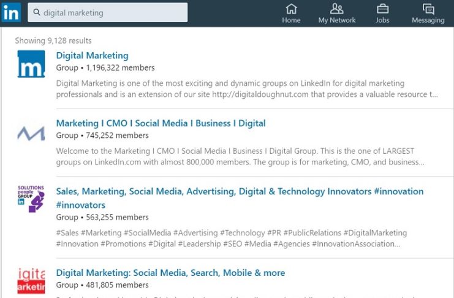
Task: Open Marketing I CMO I Social Media group
Action: coord(161,123)
